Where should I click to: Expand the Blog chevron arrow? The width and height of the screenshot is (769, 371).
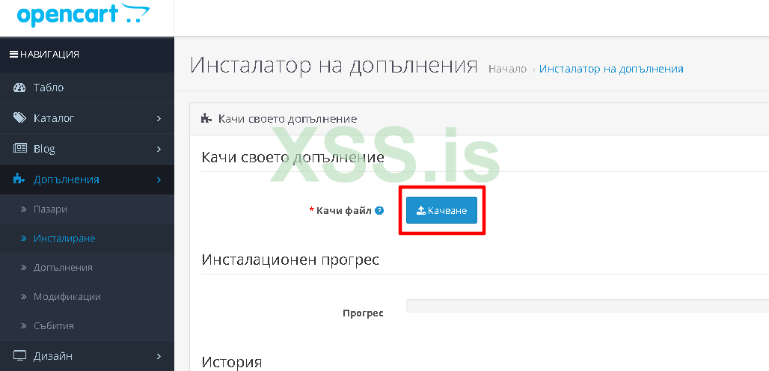[159, 149]
